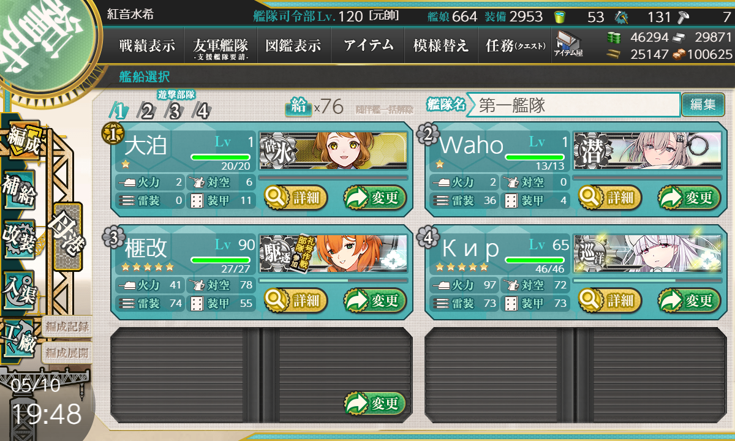
Task: Click the 第一艦隊 fleet name field
Action: point(573,105)
